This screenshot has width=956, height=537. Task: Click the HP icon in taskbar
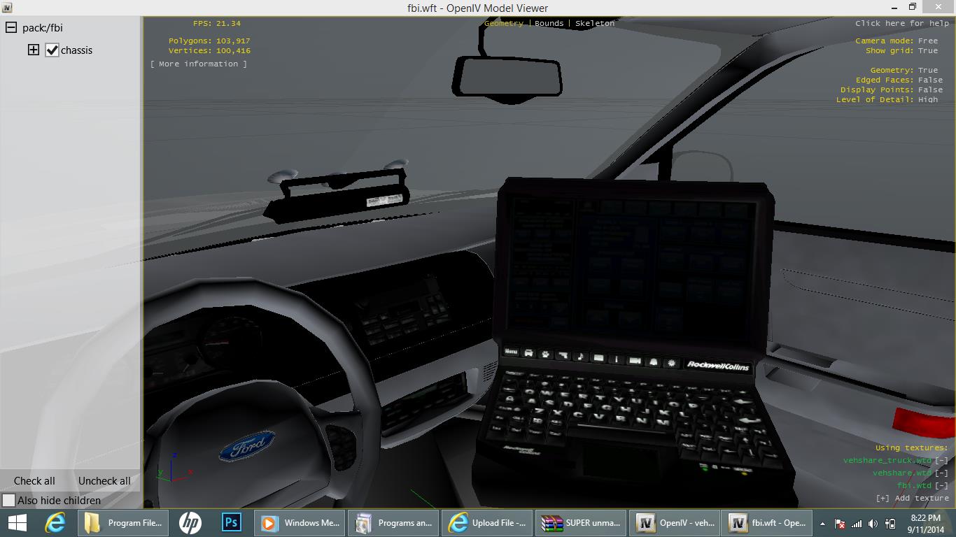190,523
